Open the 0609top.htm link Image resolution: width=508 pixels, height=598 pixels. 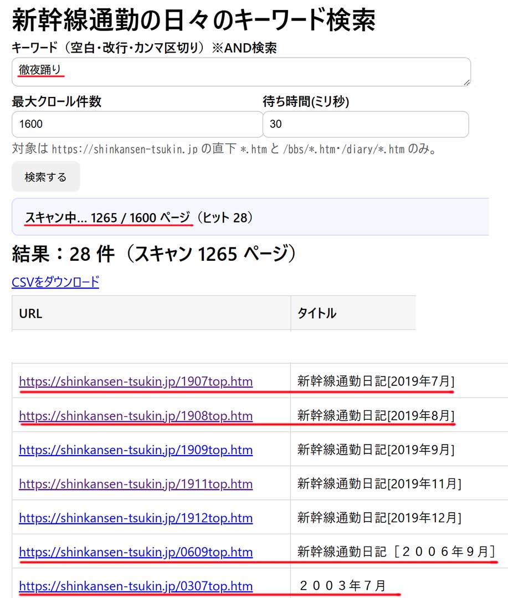pos(136,552)
